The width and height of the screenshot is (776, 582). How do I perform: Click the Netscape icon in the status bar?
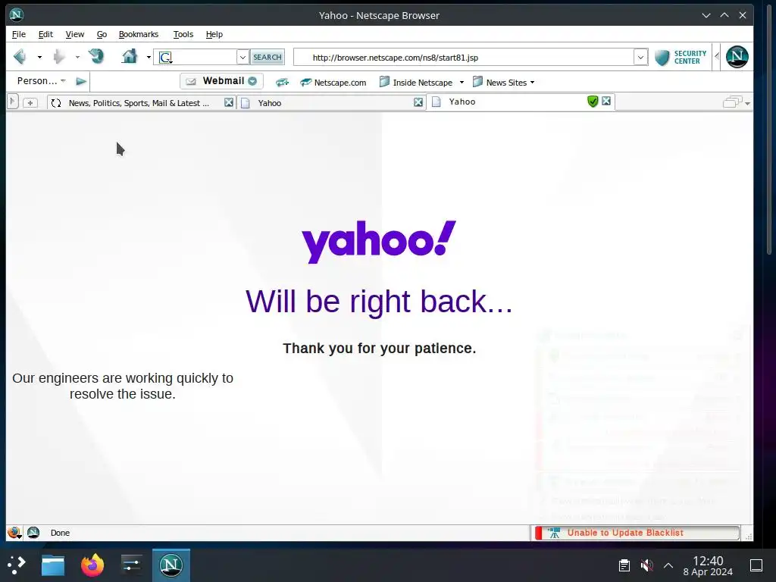pos(33,533)
